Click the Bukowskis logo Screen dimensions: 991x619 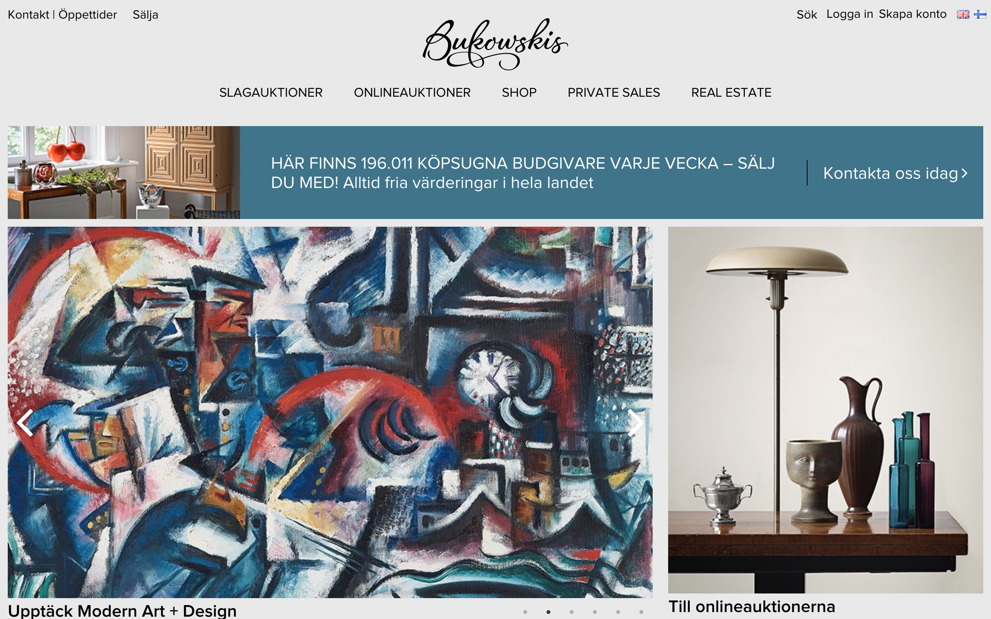pyautogui.click(x=495, y=44)
